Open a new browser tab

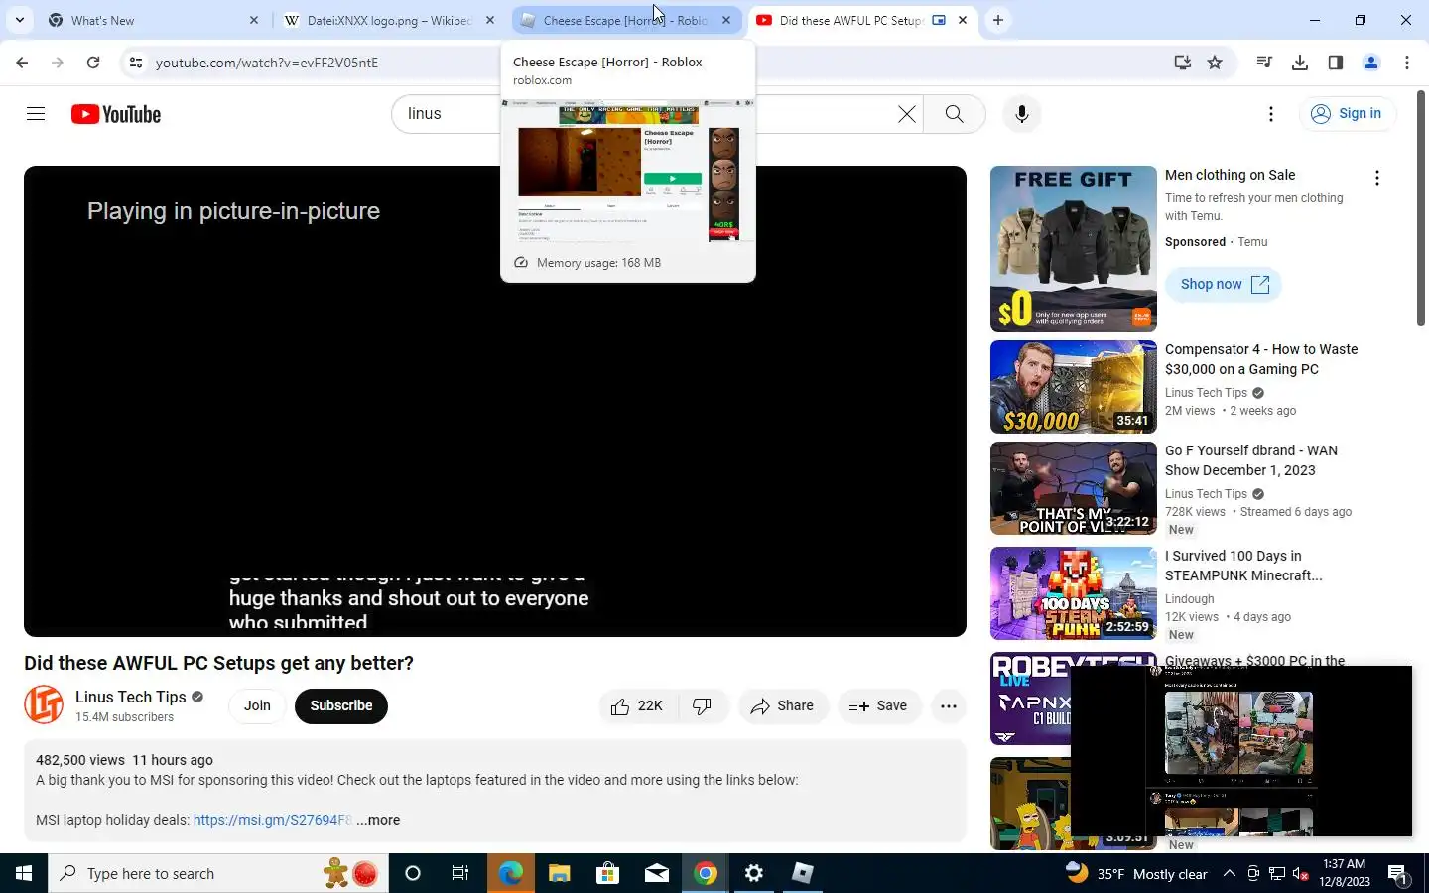coord(998,20)
